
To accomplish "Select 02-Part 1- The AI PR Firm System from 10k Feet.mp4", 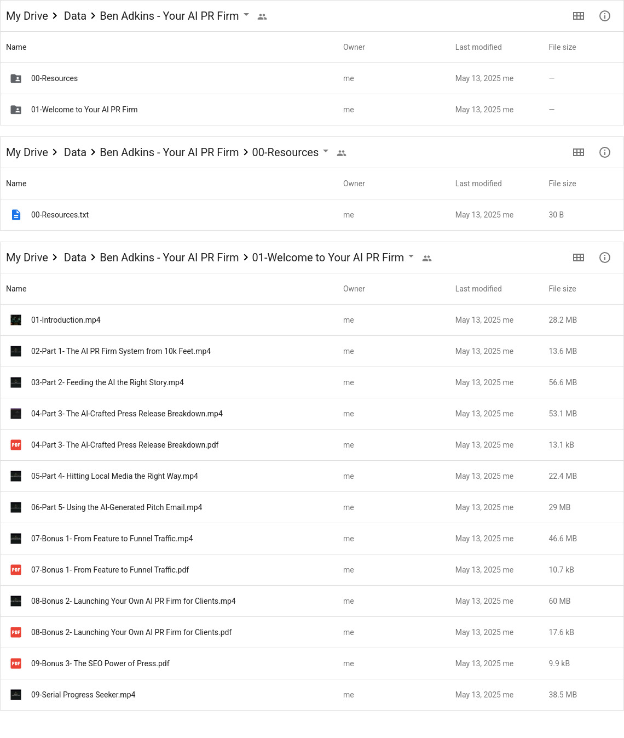I will click(x=312, y=351).
